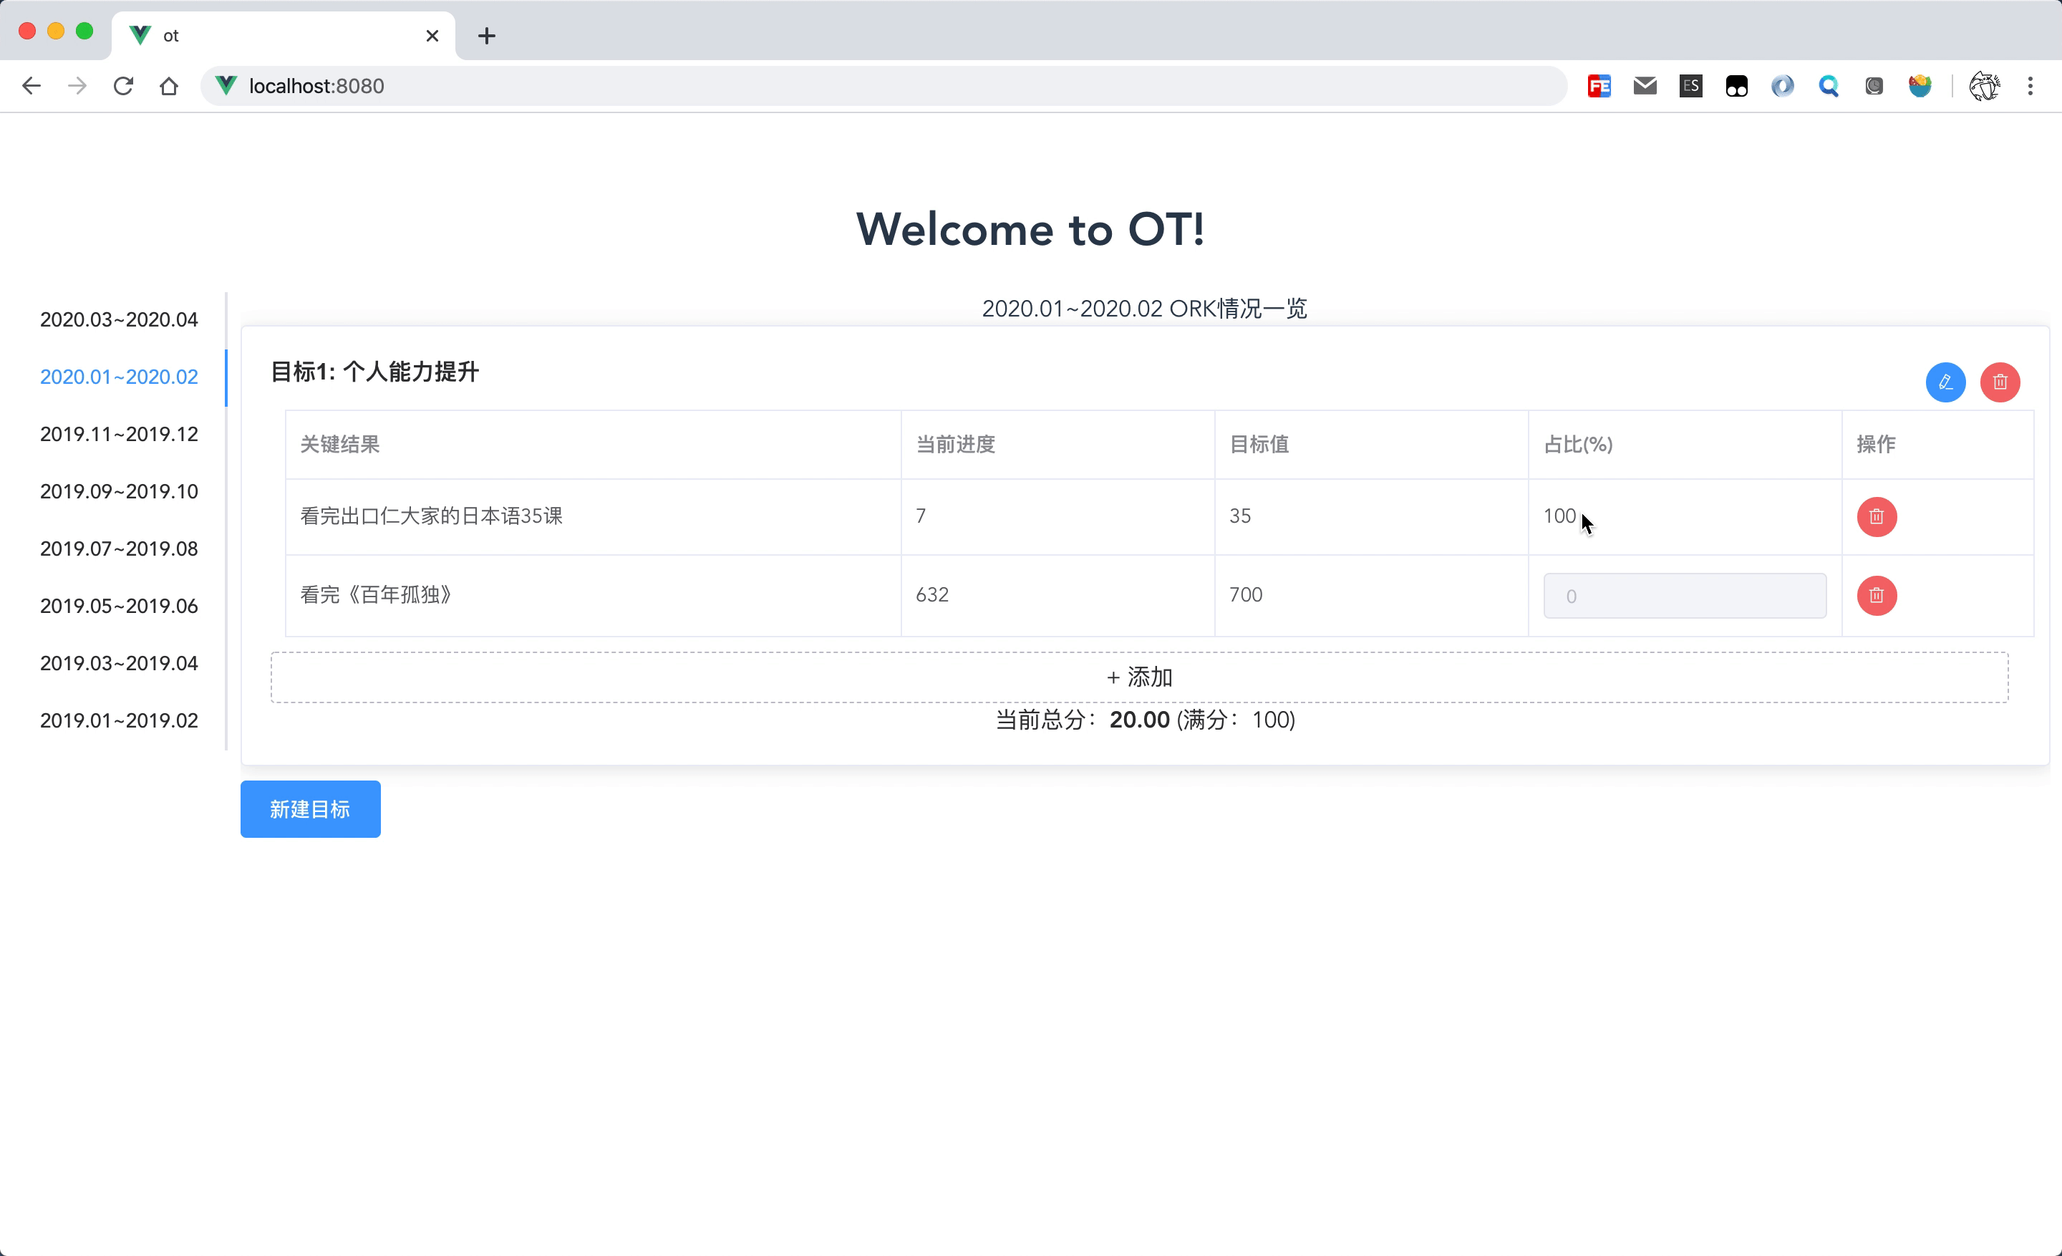Open the FE extension icon
This screenshot has height=1256, width=2062.
click(1598, 86)
